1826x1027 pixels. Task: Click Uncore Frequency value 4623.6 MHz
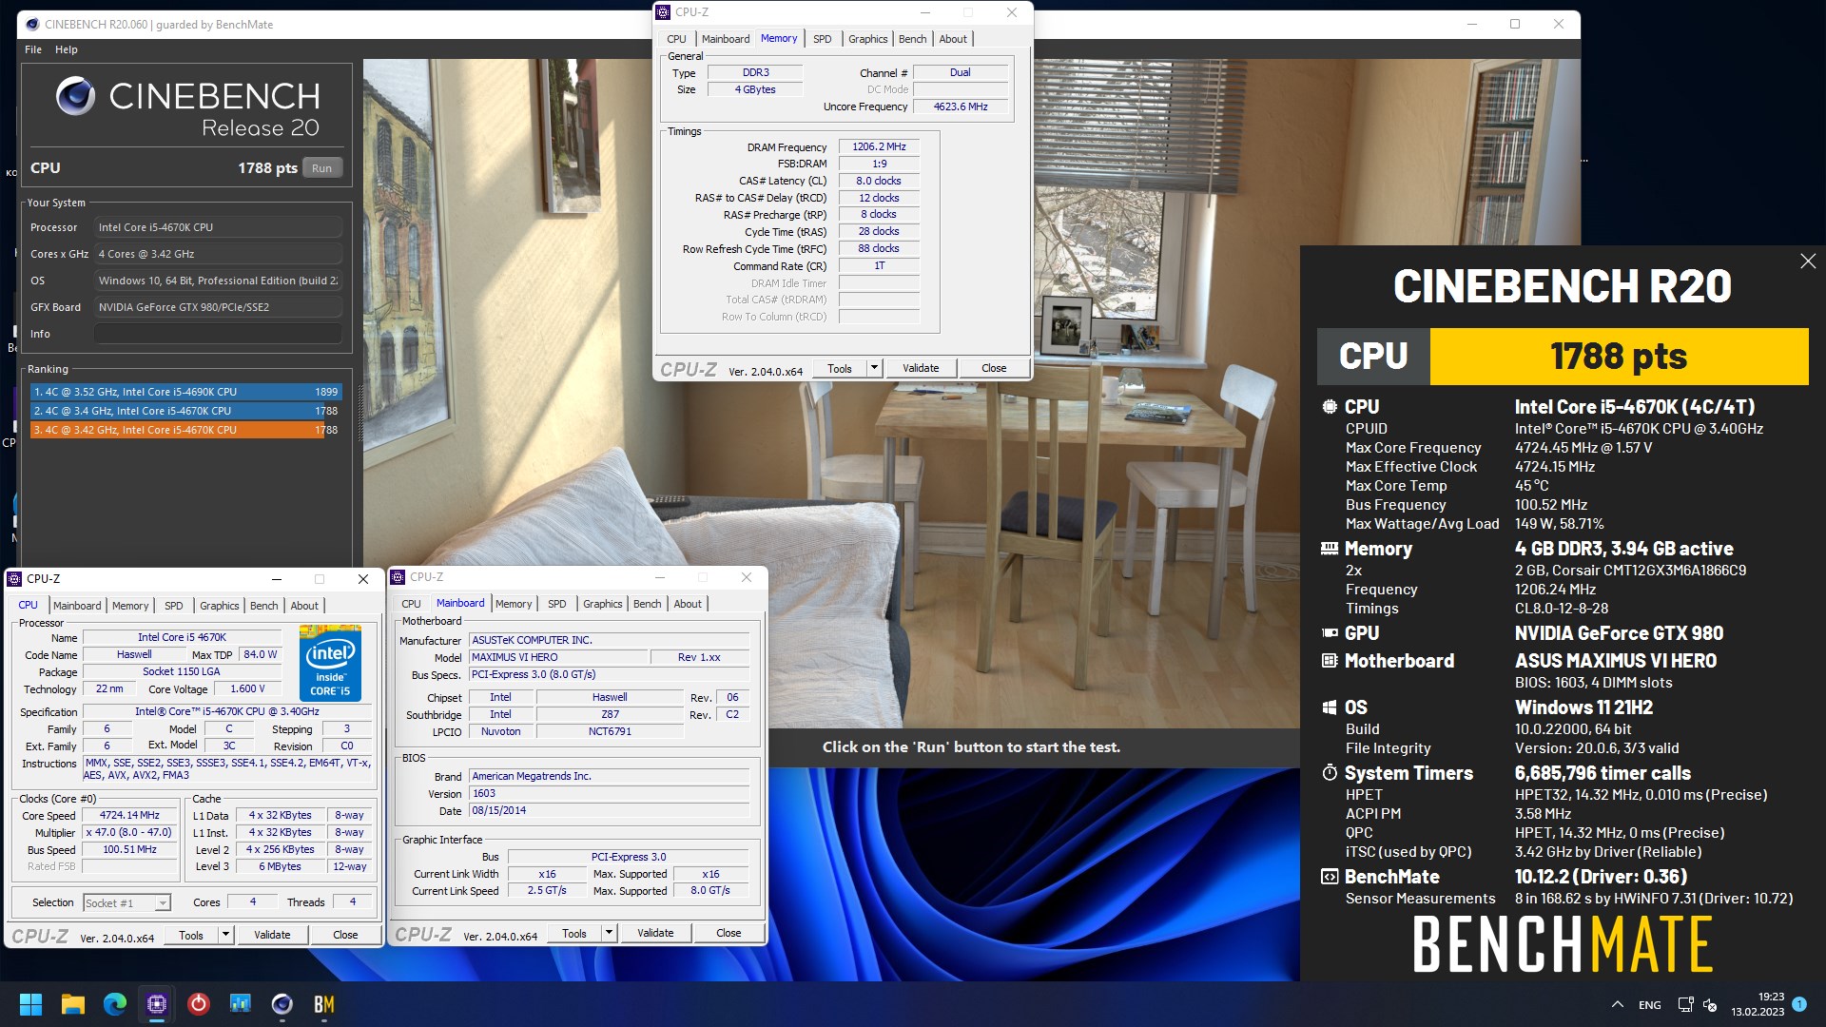pyautogui.click(x=961, y=107)
